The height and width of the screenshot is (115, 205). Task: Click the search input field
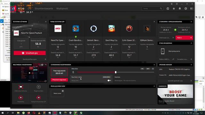[151, 9]
